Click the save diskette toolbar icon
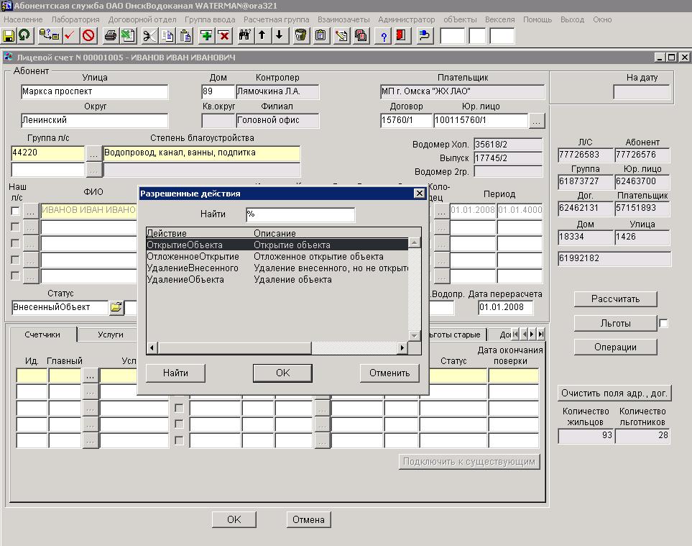692x546 pixels. point(9,35)
